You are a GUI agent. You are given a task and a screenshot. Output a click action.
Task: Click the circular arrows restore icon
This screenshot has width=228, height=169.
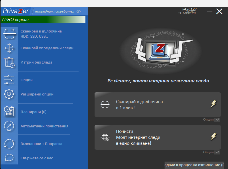coord(9,144)
